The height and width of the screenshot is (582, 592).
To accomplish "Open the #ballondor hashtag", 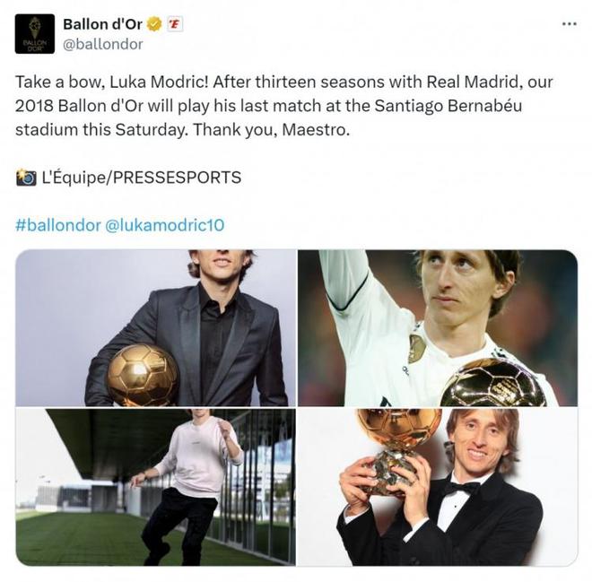I will 57,225.
